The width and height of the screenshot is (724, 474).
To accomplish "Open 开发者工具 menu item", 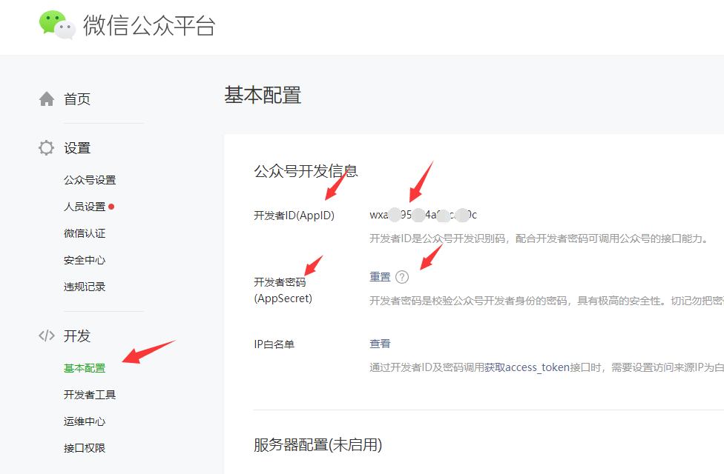I will [x=90, y=395].
